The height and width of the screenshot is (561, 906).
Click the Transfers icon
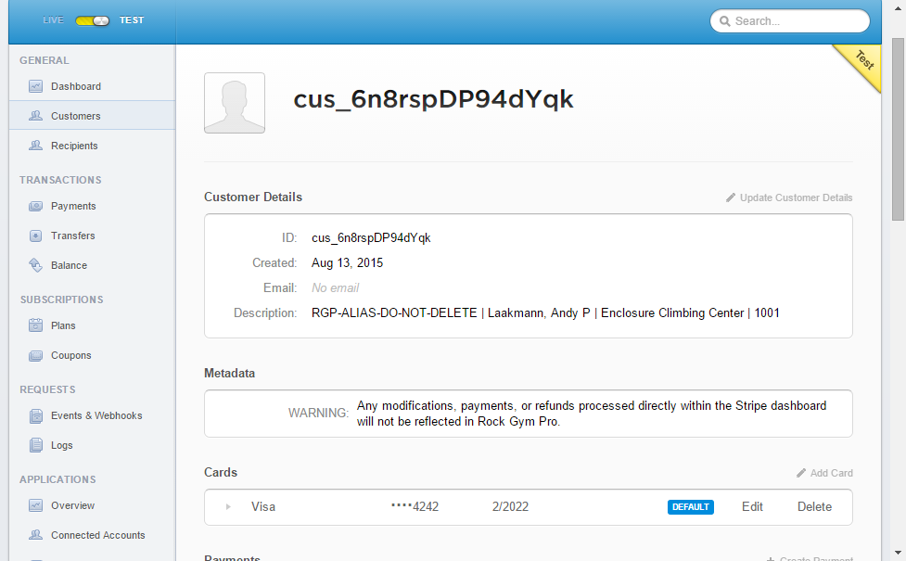click(x=35, y=236)
